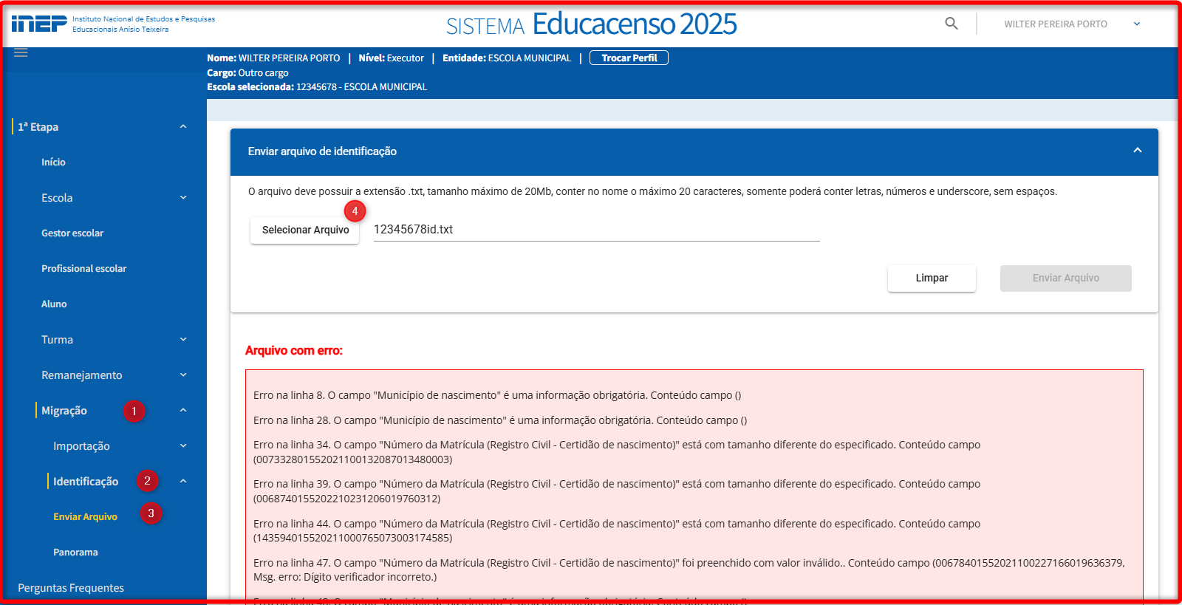
Task: Click the "Erro na linha 39" error message
Action: pyautogui.click(x=617, y=491)
